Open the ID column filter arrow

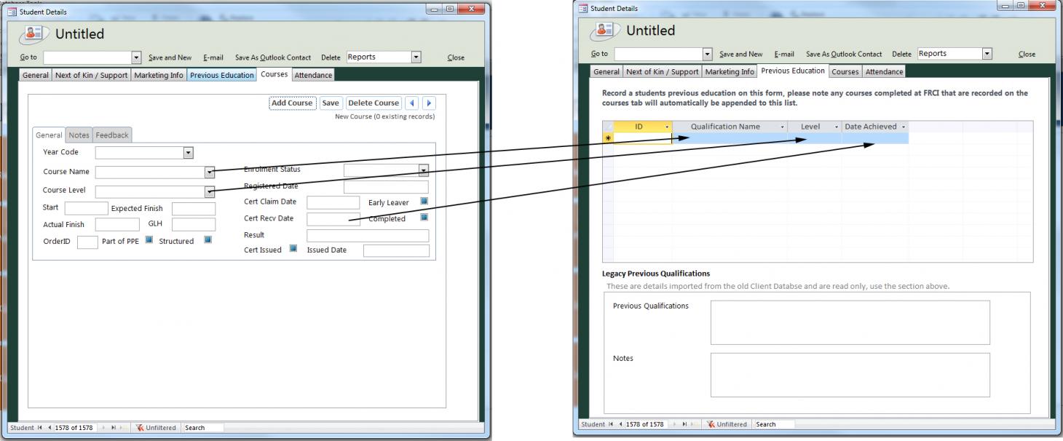(667, 127)
